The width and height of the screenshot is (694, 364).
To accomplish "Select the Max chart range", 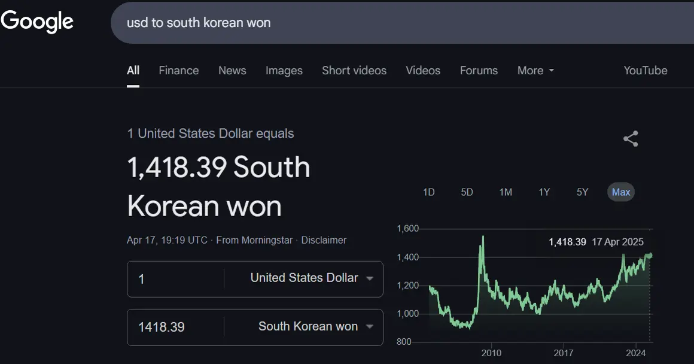I will click(621, 192).
